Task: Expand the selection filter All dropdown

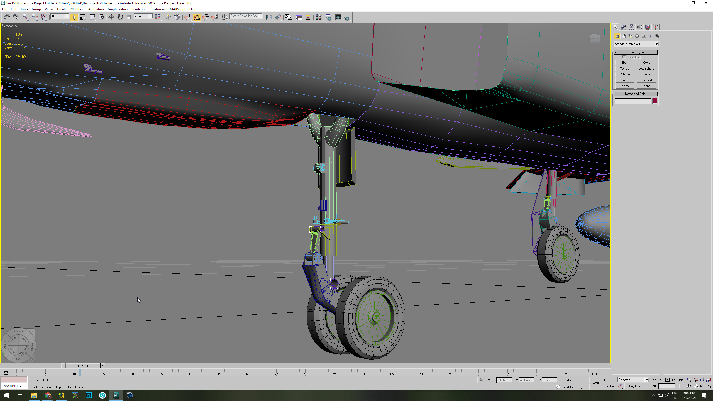Action: tap(59, 16)
